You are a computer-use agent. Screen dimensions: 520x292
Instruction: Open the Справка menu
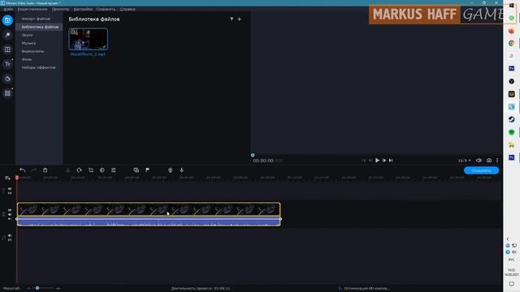coord(128,9)
